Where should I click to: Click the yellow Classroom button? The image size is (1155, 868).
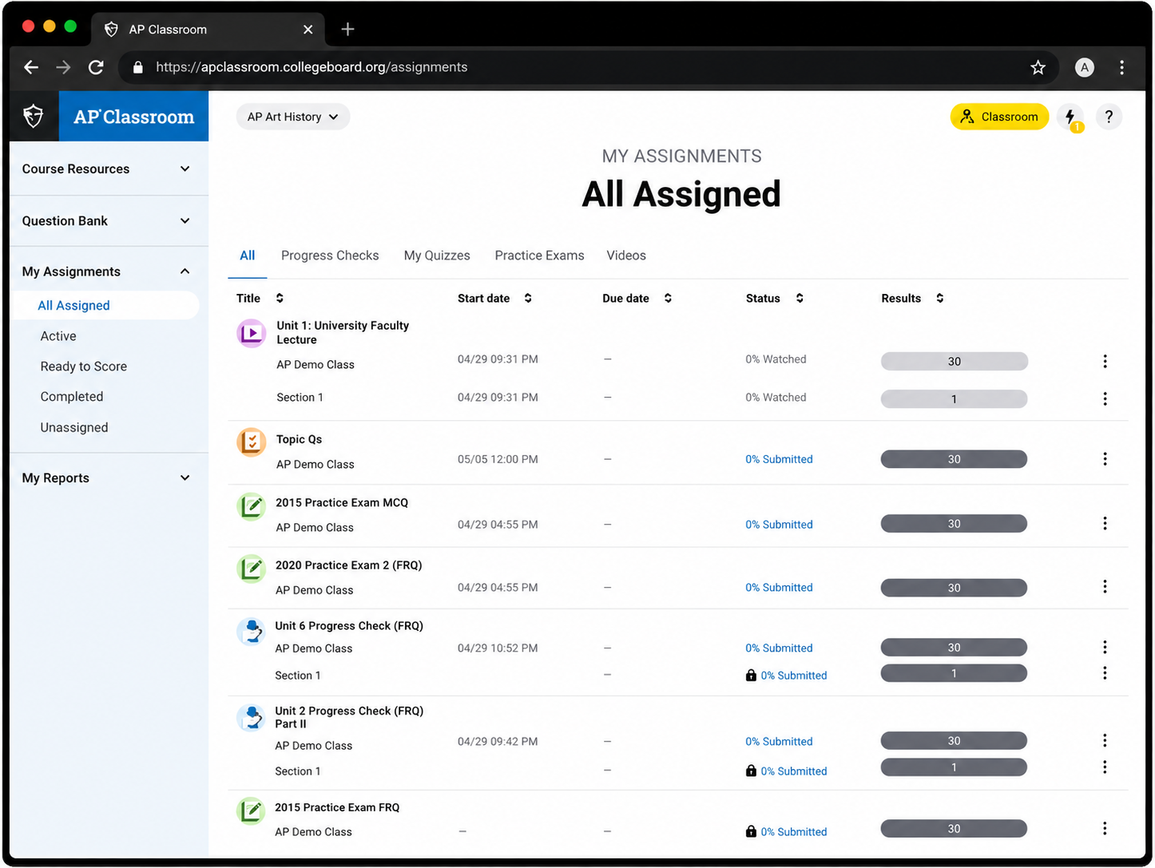point(999,117)
